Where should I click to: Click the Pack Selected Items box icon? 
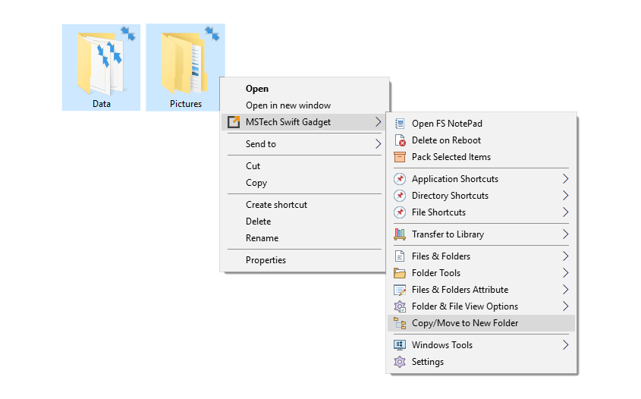coord(400,157)
